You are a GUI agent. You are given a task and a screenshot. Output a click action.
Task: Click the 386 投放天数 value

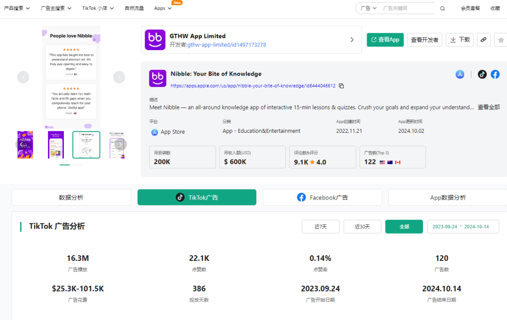(199, 289)
